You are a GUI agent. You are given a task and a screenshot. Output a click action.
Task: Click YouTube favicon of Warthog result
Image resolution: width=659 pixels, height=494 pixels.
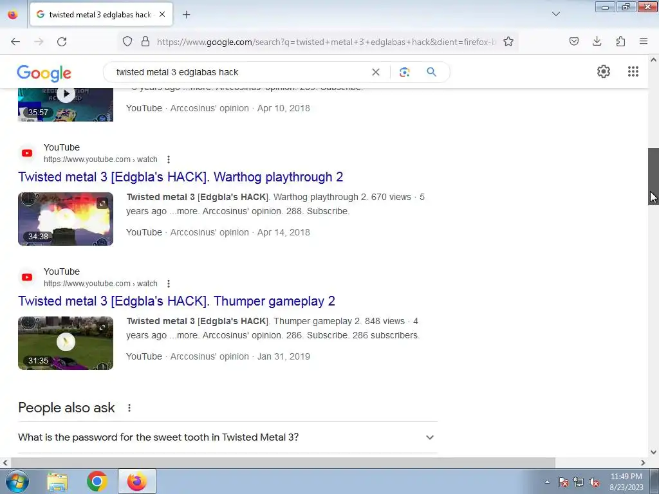click(27, 153)
